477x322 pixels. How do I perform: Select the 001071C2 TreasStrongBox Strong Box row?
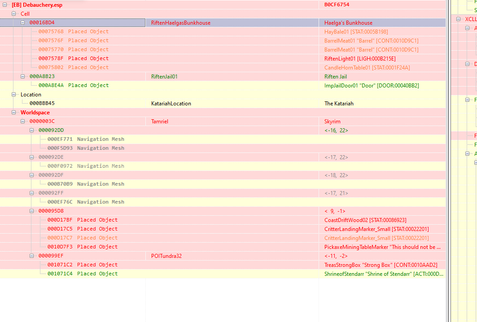pyautogui.click(x=223, y=265)
